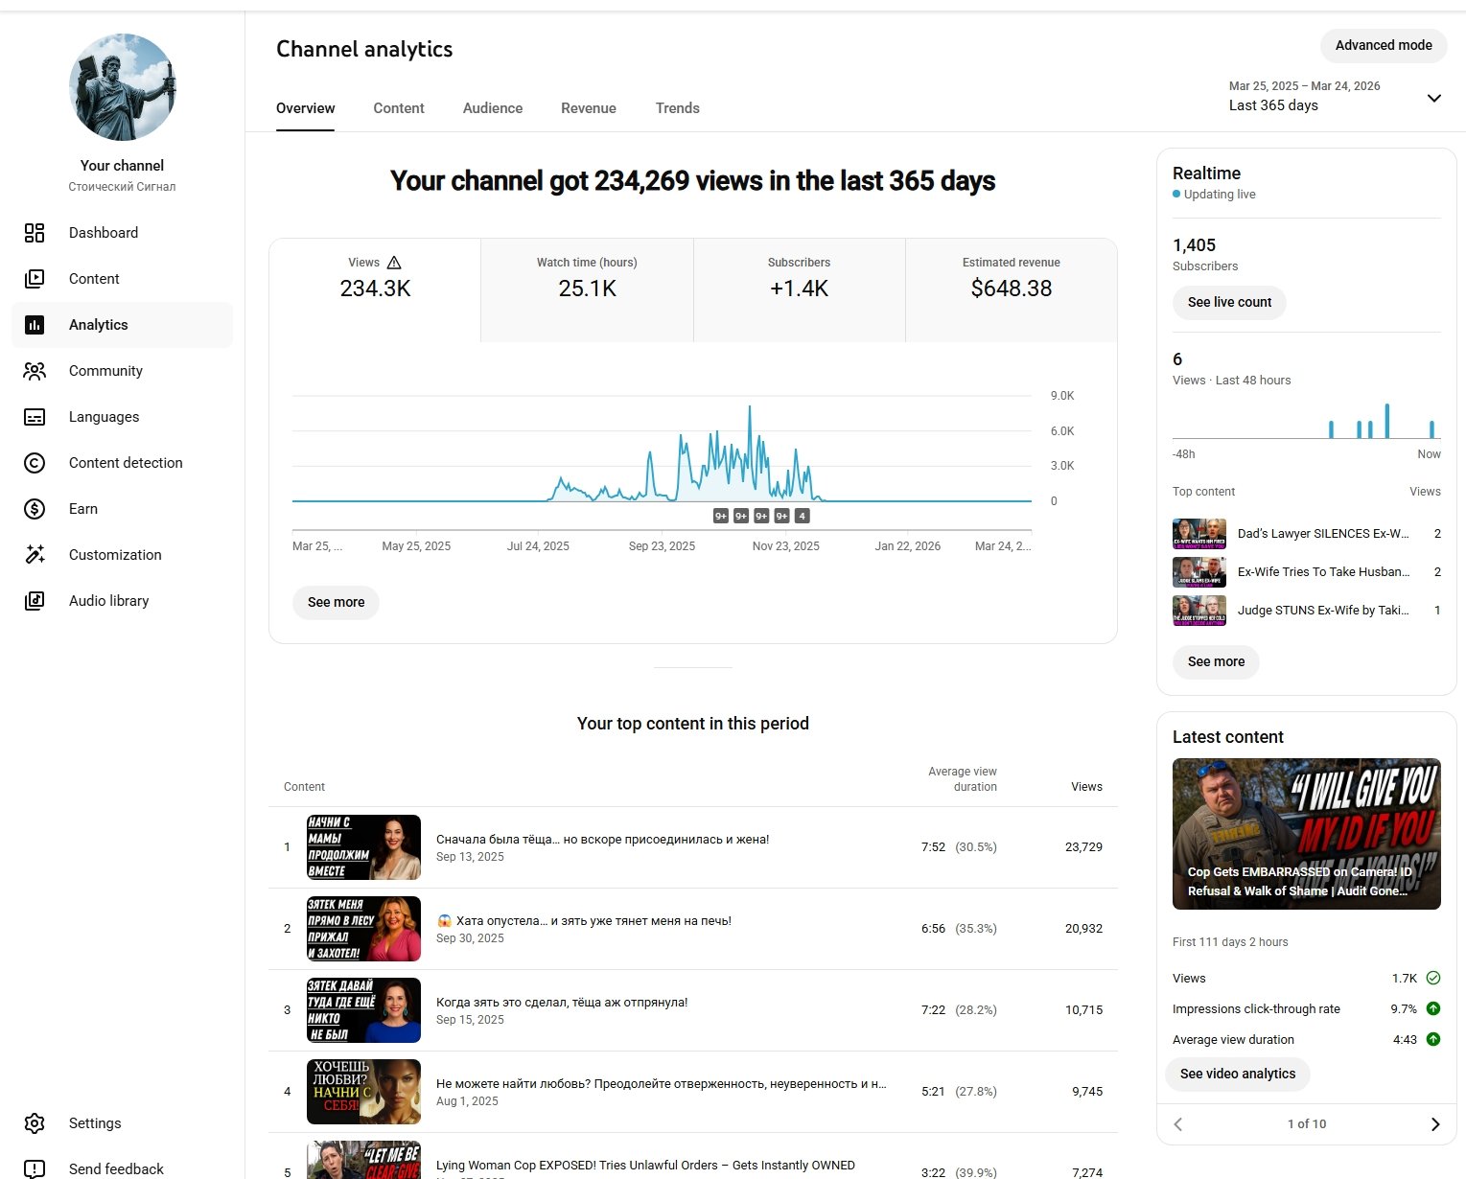Open Content detection copyright icon
The height and width of the screenshot is (1179, 1466).
tap(35, 463)
